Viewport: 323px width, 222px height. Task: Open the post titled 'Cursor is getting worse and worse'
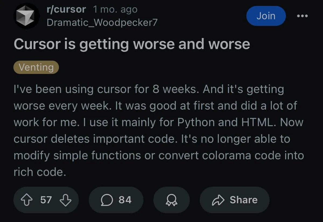click(132, 44)
